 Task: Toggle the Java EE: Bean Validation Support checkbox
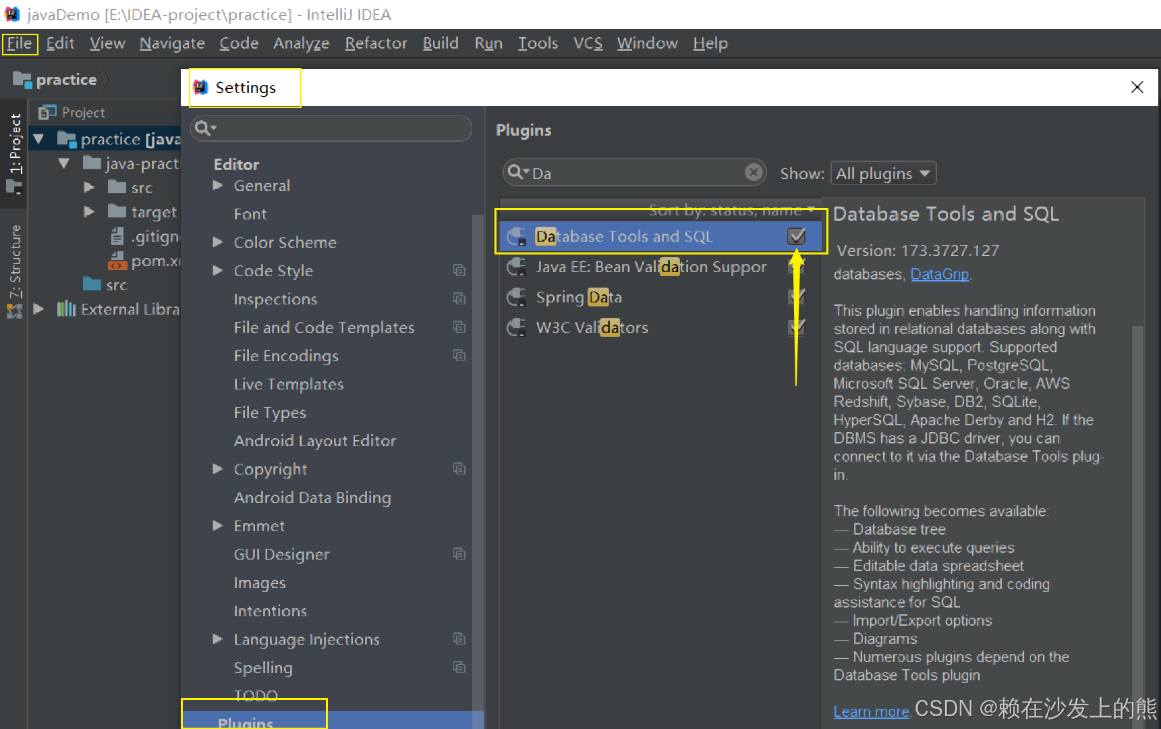797,267
